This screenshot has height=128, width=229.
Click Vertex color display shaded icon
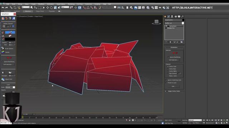[6, 18]
